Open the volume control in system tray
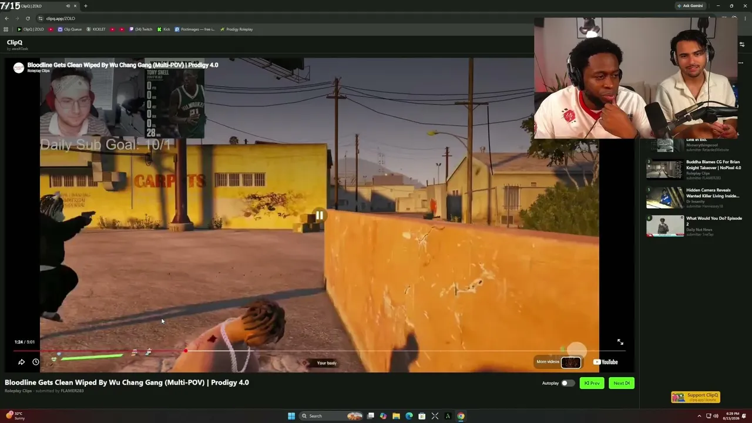This screenshot has height=423, width=752. pyautogui.click(x=716, y=416)
